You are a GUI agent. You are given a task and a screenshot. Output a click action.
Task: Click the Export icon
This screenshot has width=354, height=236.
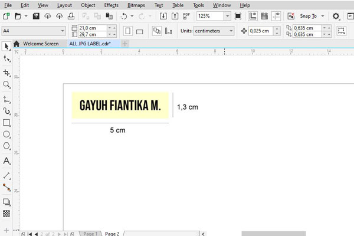coord(175,16)
